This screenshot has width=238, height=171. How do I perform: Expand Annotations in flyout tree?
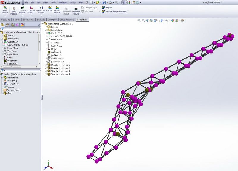tap(46, 30)
